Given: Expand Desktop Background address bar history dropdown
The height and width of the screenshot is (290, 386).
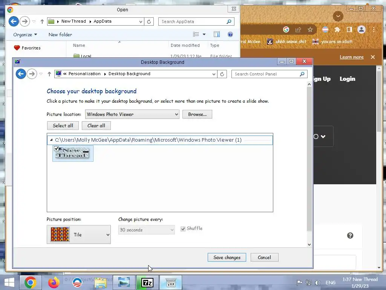Looking at the screenshot, I should (214, 74).
